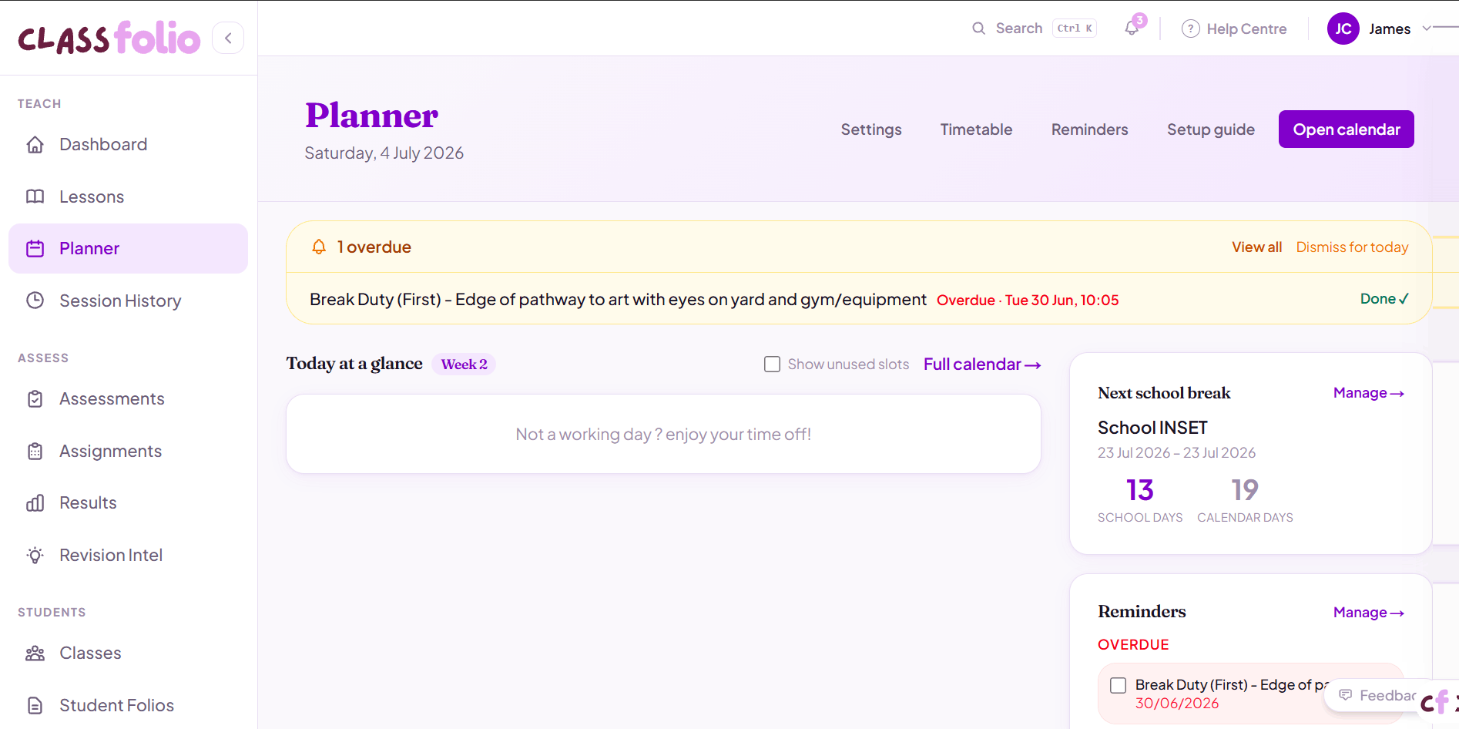Click the floating cf chat widget
Viewport: 1459px width, 729px height.
1438,702
